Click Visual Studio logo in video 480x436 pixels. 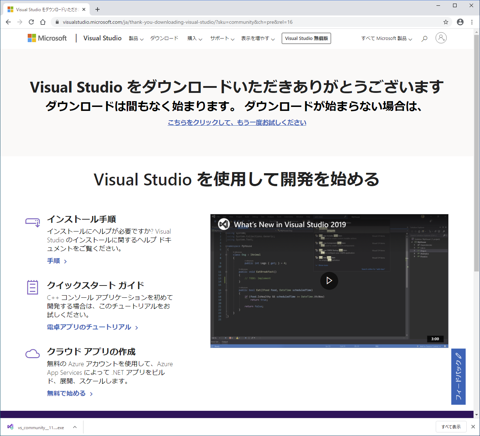[x=224, y=224]
